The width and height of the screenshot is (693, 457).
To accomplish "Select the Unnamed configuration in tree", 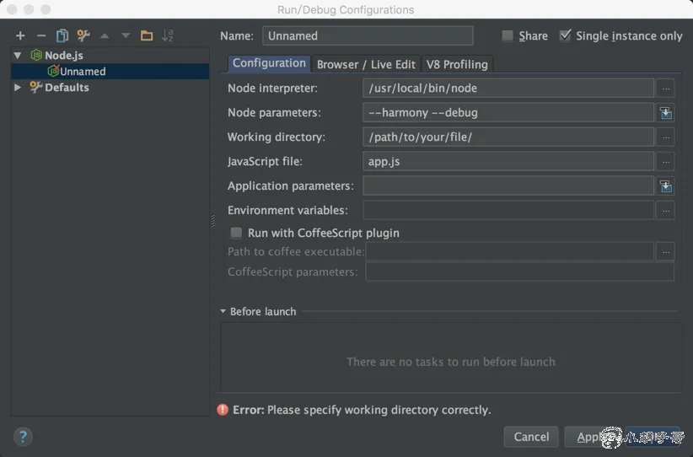I will click(x=83, y=72).
